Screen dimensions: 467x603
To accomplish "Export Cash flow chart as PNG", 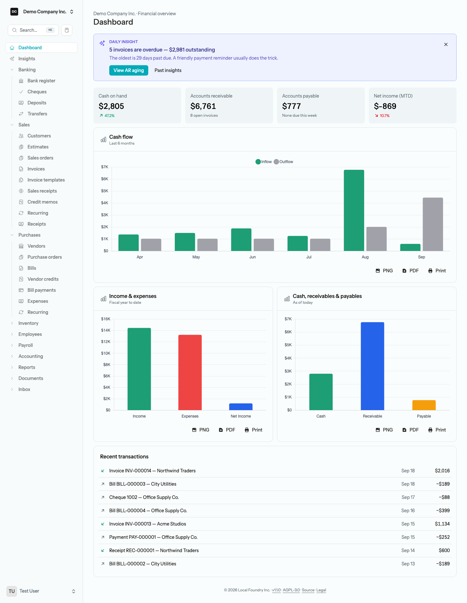I will pos(384,271).
